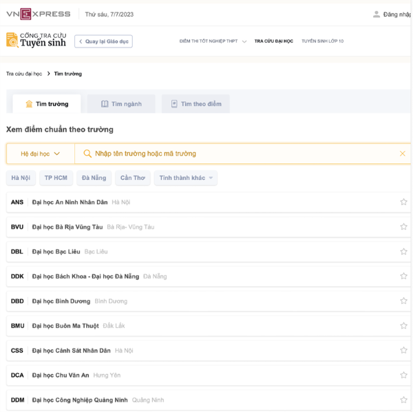The height and width of the screenshot is (412, 413).
Task: Toggle favorite star for Đại học Bình Dương
Action: pyautogui.click(x=403, y=301)
